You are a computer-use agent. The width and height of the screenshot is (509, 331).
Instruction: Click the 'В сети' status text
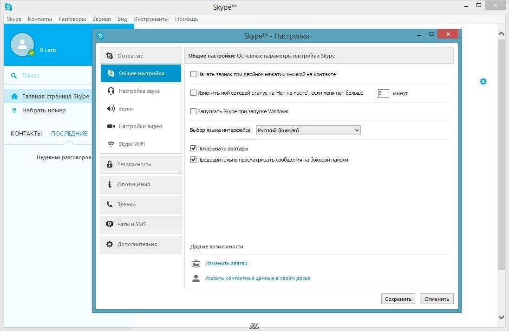click(48, 50)
